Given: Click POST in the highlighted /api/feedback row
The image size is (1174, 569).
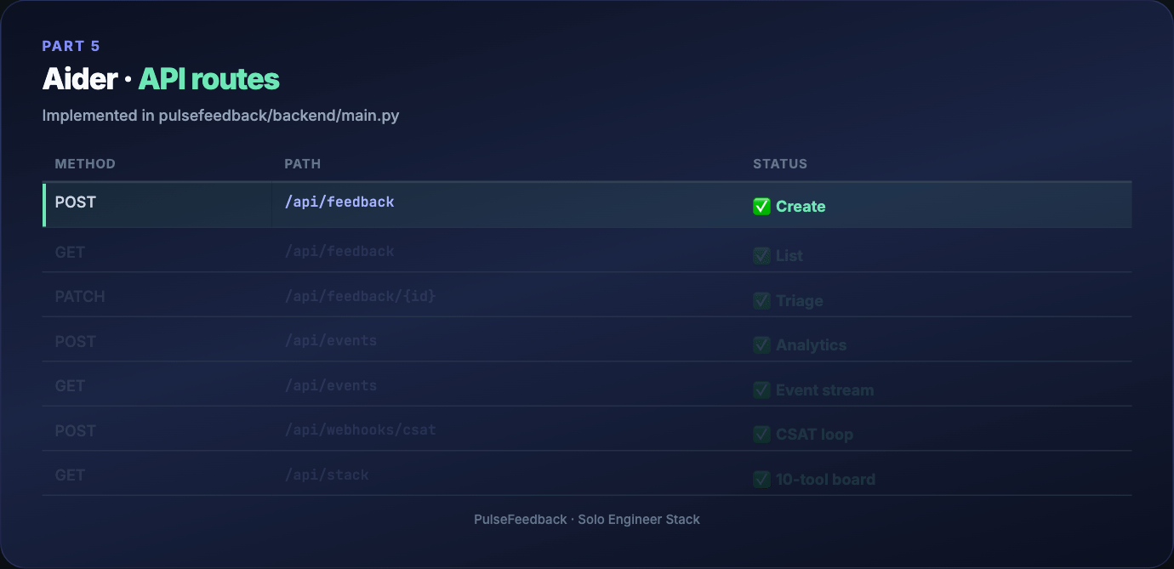Looking at the screenshot, I should (76, 202).
